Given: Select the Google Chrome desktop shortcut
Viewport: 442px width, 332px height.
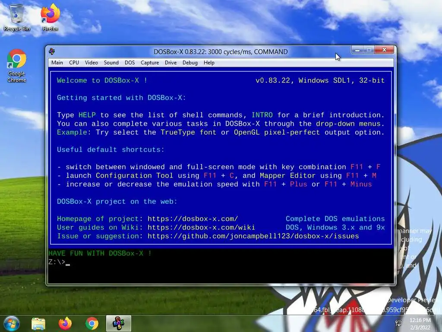Looking at the screenshot, I should point(17,66).
